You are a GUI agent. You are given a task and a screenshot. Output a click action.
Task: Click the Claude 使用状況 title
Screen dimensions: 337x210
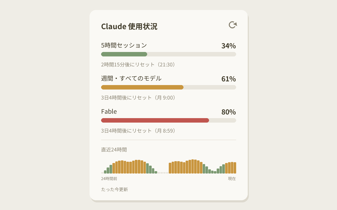129,27
